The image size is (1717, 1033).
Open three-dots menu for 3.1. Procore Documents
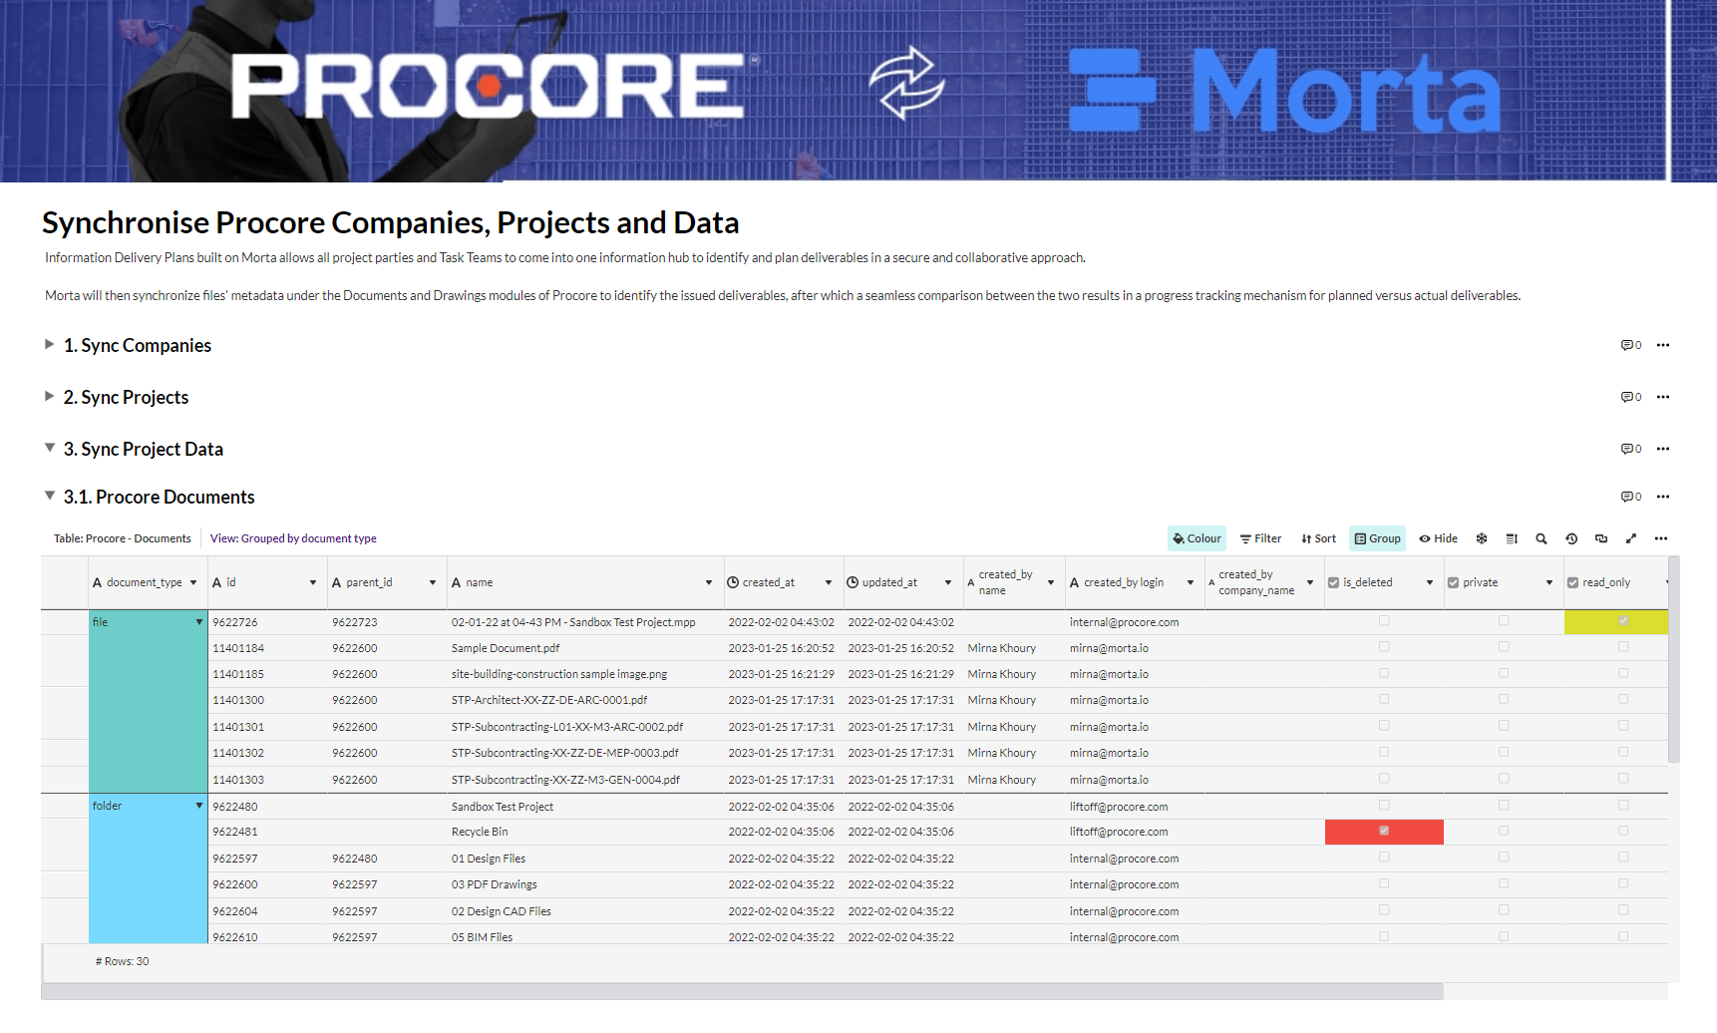pos(1663,497)
